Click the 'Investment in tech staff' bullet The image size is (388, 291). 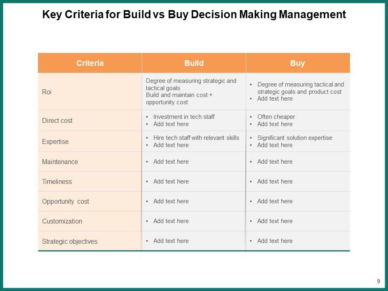[x=184, y=117]
